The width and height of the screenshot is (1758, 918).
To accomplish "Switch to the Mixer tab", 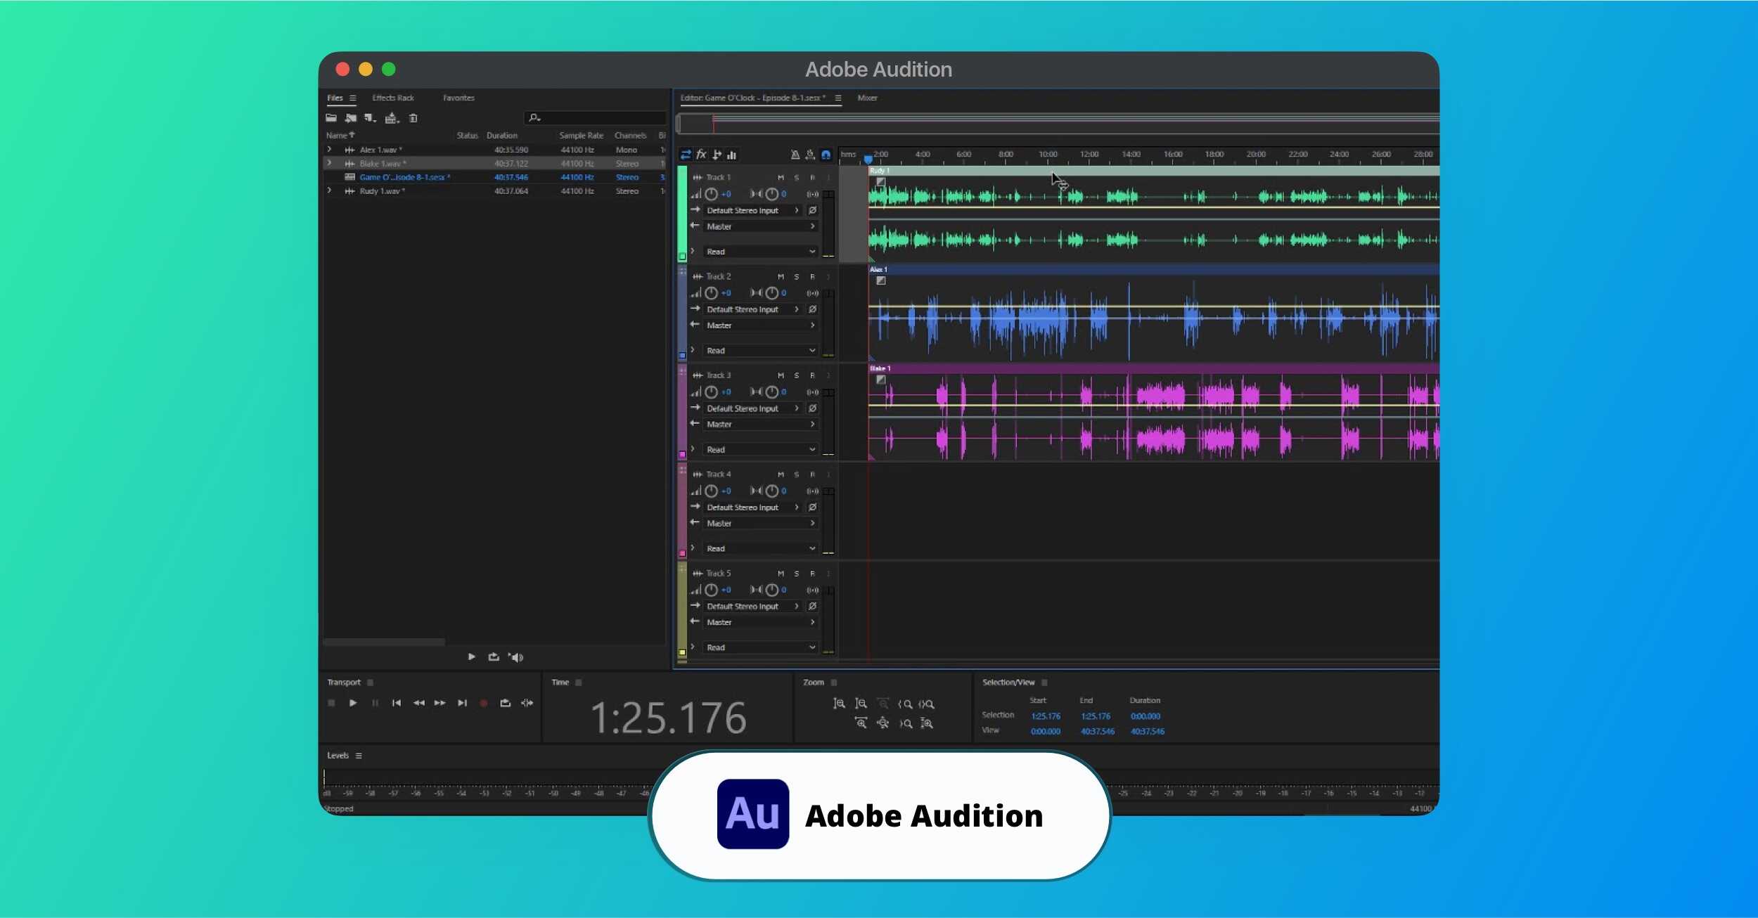I will click(x=868, y=98).
